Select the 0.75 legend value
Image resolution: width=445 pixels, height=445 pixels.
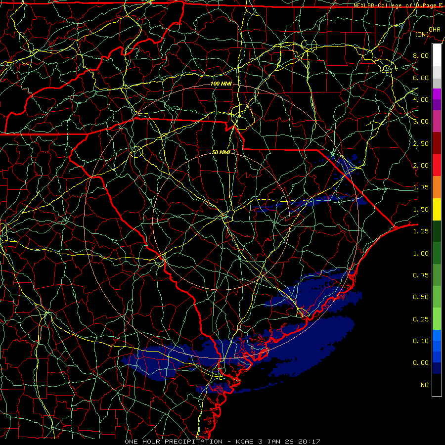pos(421,275)
